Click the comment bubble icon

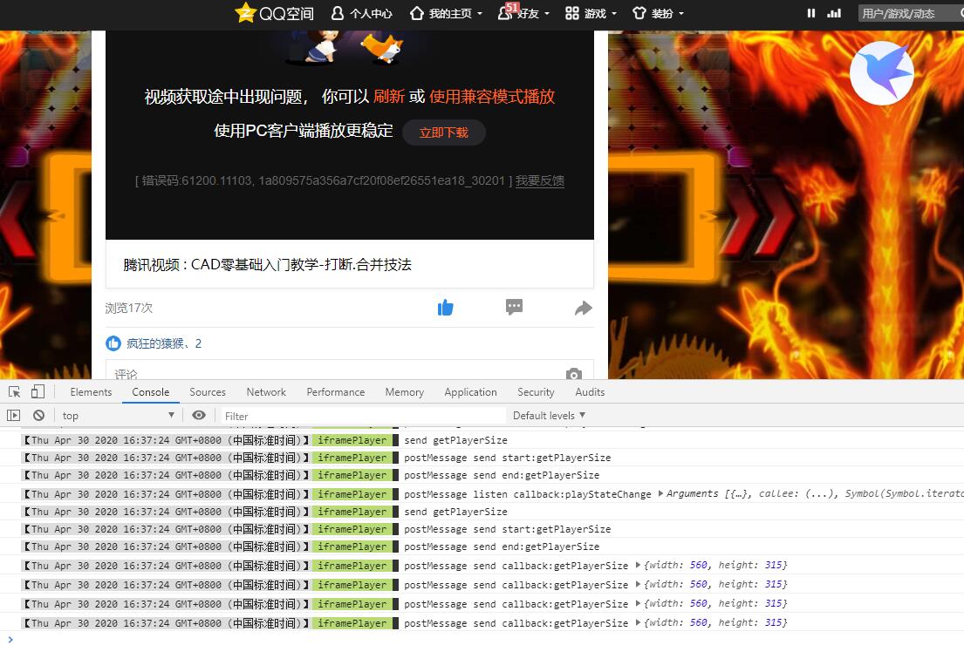[514, 307]
